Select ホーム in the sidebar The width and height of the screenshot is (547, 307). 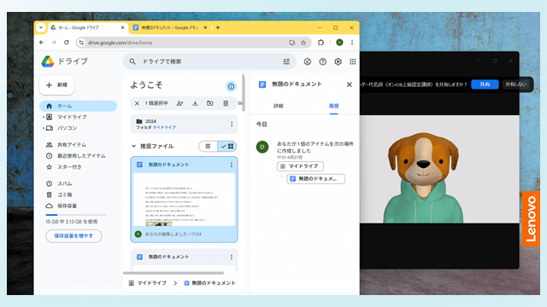(x=78, y=106)
